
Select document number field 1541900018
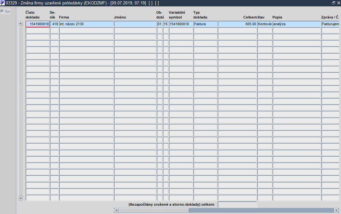38,24
